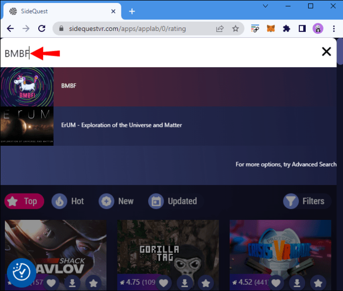
Task: Like Gorilla Tag with heart icon
Action: [x=164, y=283]
